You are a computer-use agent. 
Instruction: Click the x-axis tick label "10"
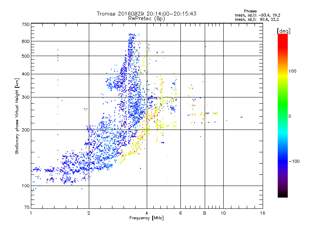223,213
